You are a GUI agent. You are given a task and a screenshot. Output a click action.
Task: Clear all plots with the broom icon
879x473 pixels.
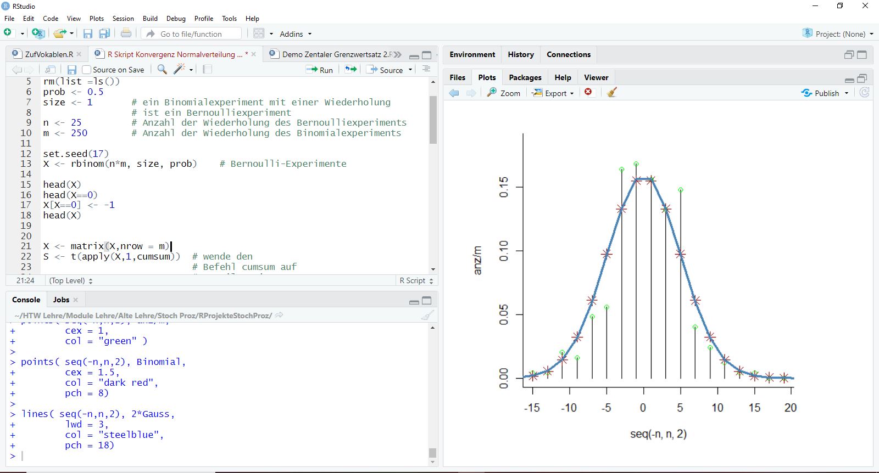tap(612, 93)
